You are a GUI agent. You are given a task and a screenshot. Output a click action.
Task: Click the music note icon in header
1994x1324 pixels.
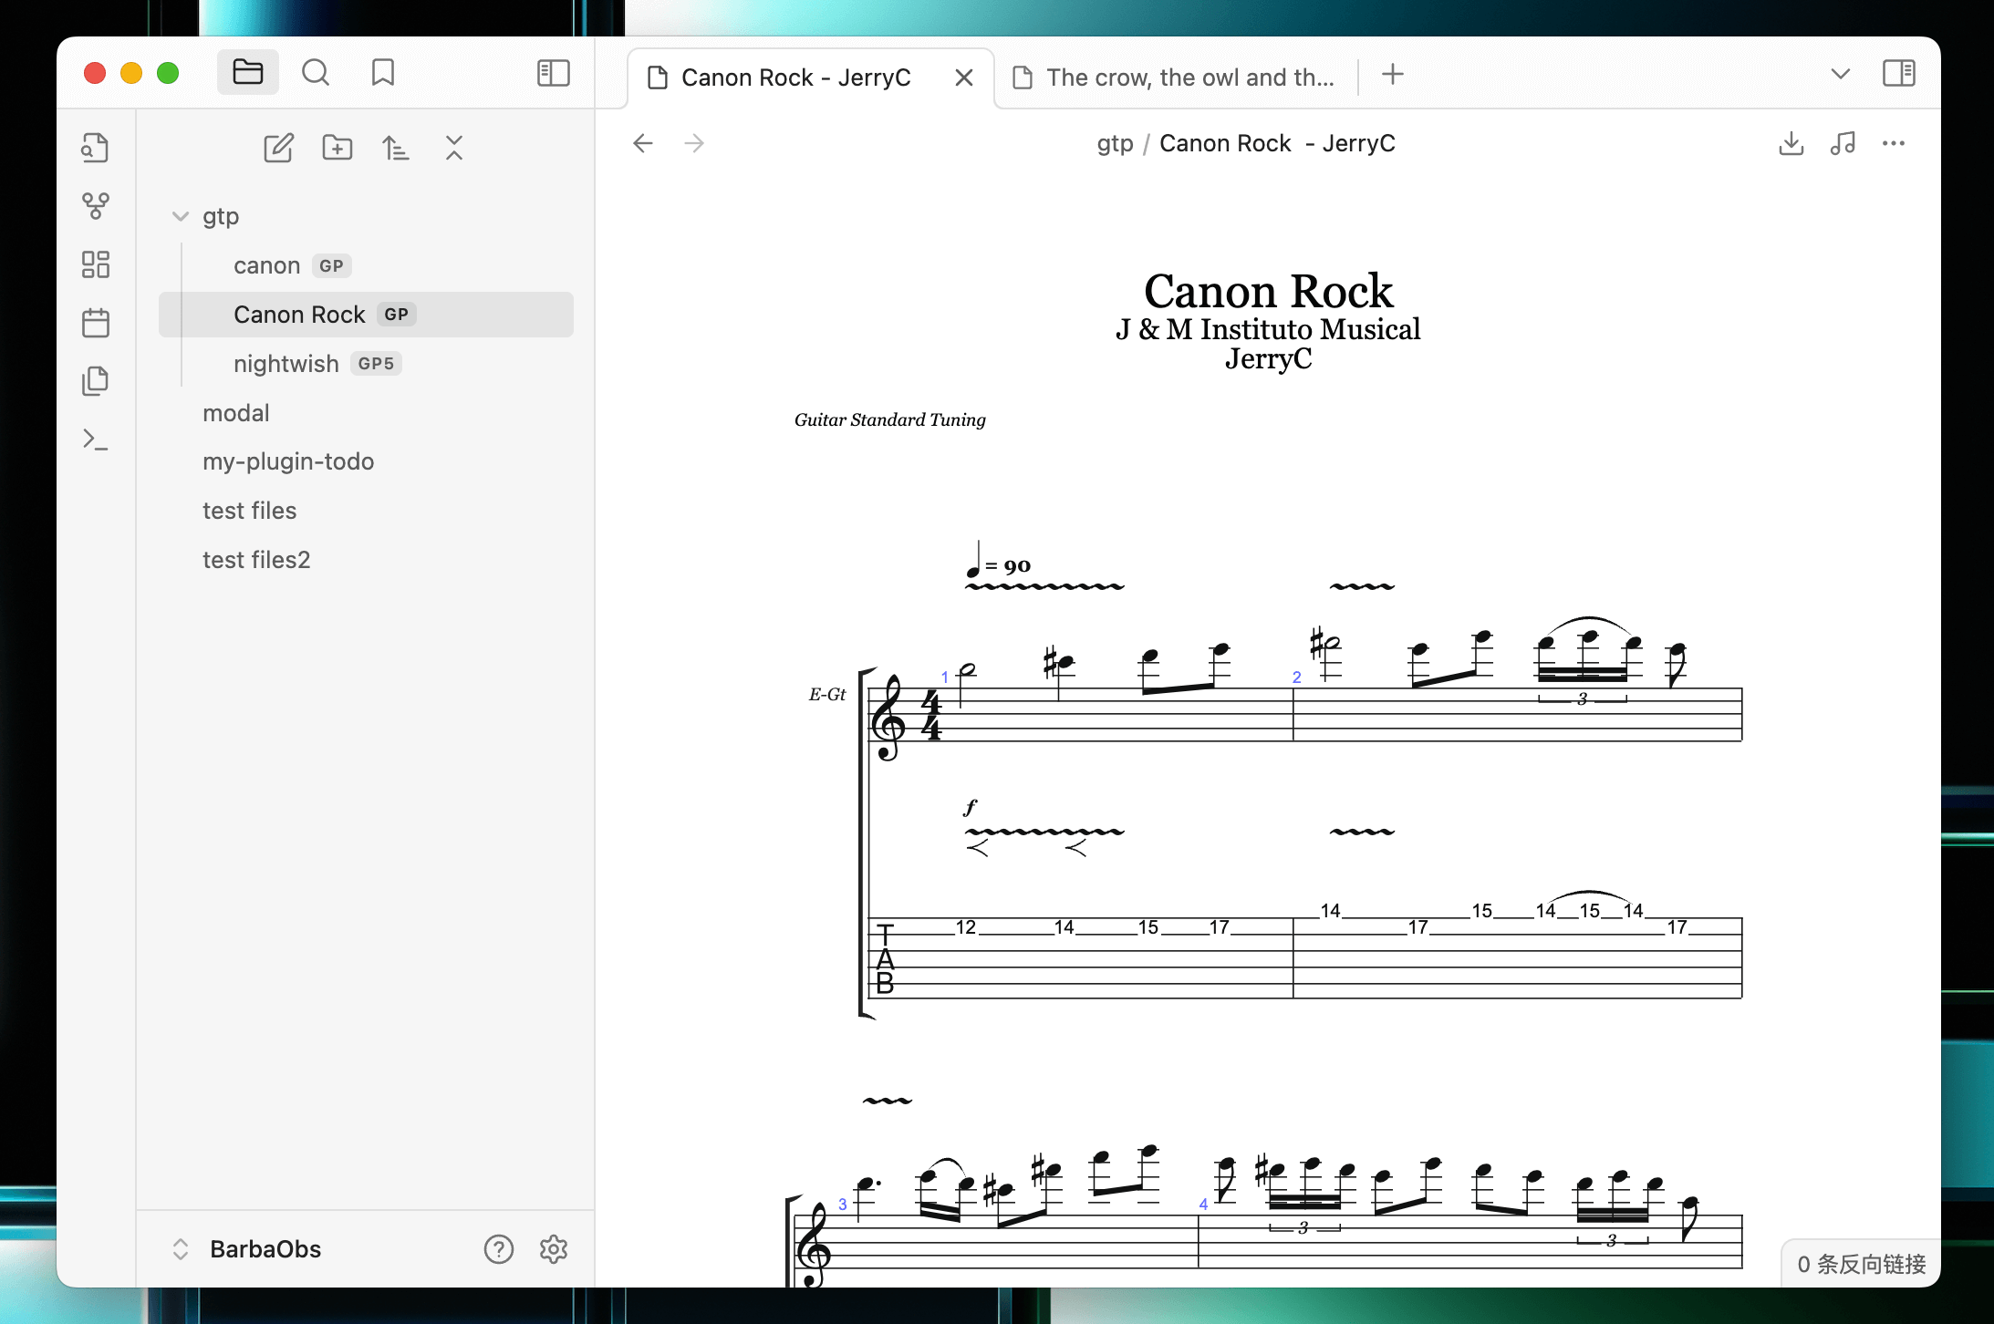click(1843, 143)
